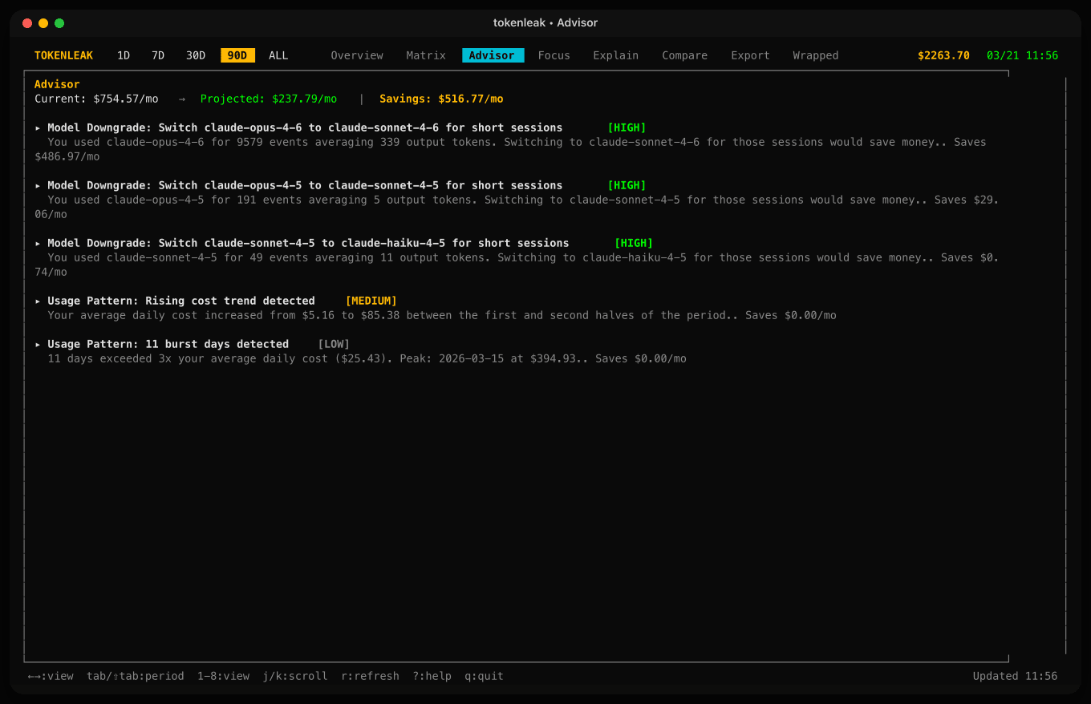The height and width of the screenshot is (704, 1091).
Task: Click description with peak 2026-03-15
Action: [x=367, y=358]
